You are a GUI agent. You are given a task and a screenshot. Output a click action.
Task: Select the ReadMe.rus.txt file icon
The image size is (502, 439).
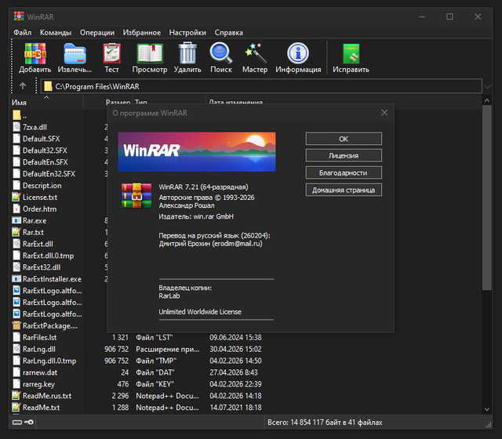click(x=16, y=396)
